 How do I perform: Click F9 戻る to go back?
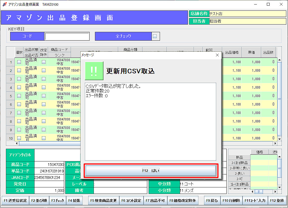212,201
